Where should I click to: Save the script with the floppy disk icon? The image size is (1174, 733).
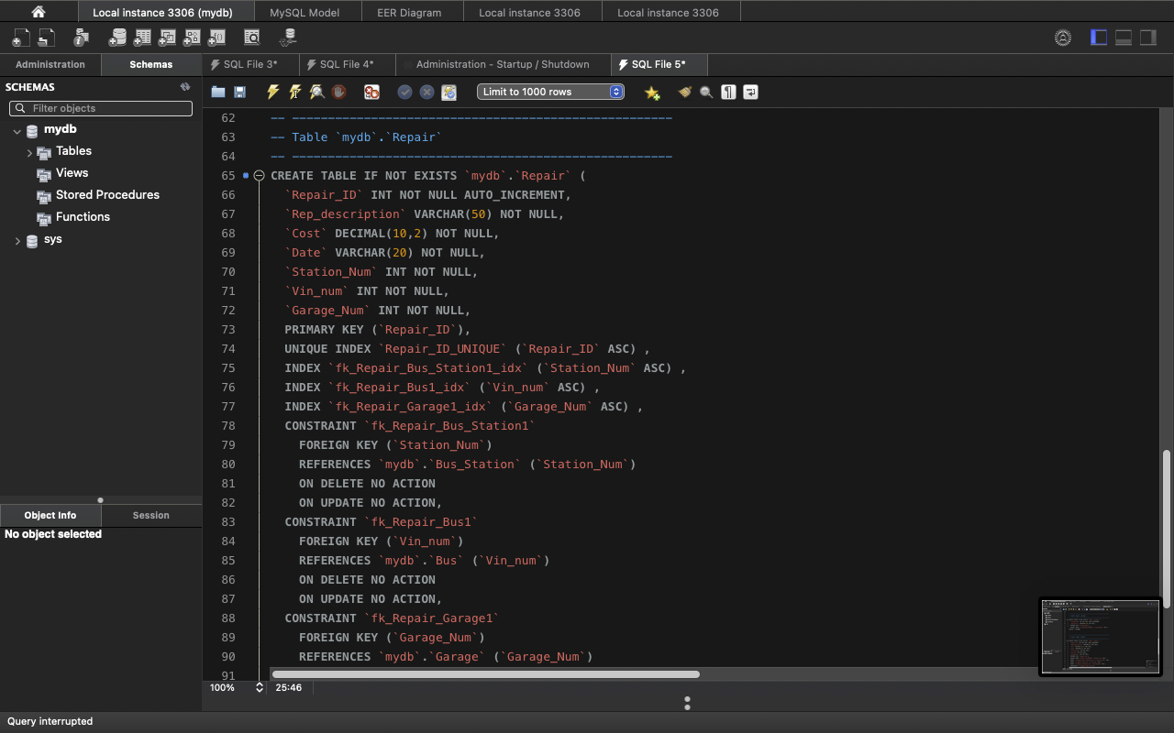tap(239, 92)
